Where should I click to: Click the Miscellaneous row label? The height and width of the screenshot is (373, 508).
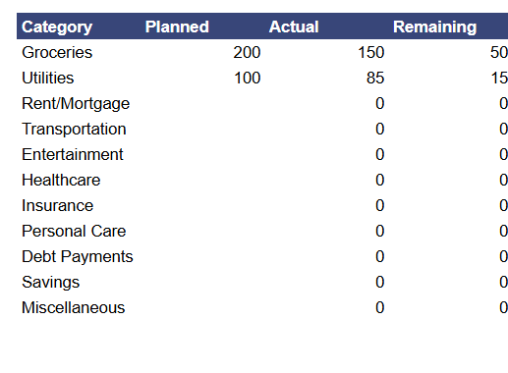click(74, 307)
